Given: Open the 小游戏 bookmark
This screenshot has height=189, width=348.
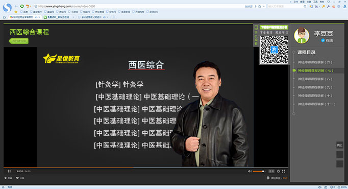Looking at the screenshot, I should pyautogui.click(x=73, y=12).
